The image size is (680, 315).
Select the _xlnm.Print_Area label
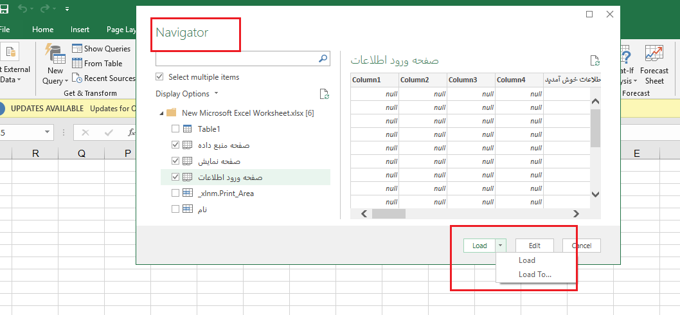(x=226, y=194)
